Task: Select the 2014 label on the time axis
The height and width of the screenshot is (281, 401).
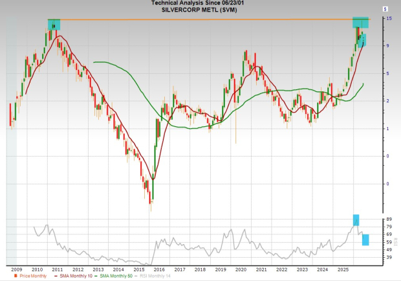Action: [x=118, y=269]
